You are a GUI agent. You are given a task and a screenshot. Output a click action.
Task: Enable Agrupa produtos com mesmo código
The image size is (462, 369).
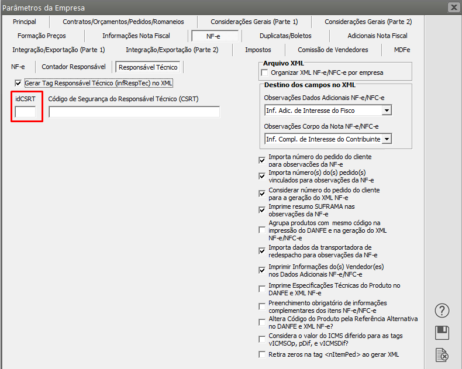pyautogui.click(x=262, y=230)
